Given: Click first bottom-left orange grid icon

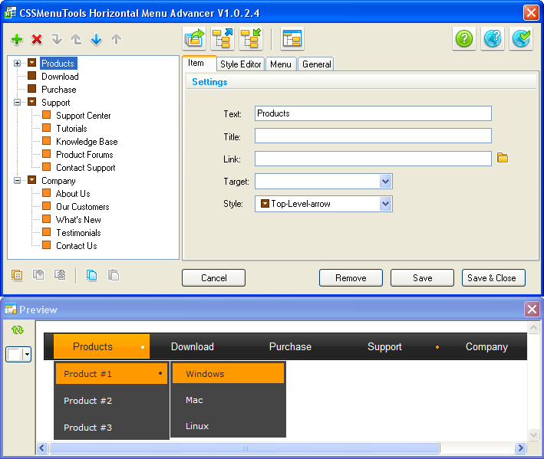Looking at the screenshot, I should pyautogui.click(x=17, y=275).
